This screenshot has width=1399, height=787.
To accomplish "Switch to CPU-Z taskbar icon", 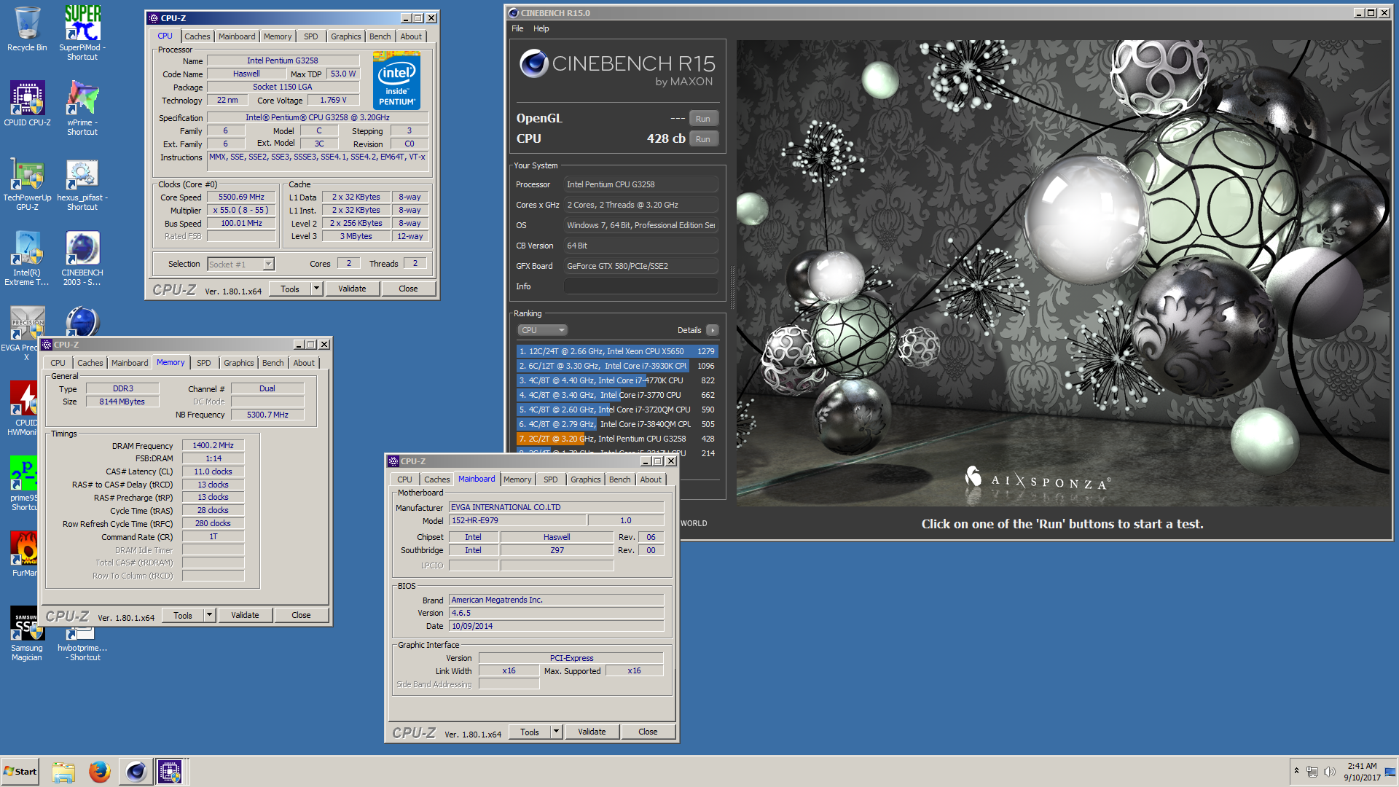I will (170, 771).
